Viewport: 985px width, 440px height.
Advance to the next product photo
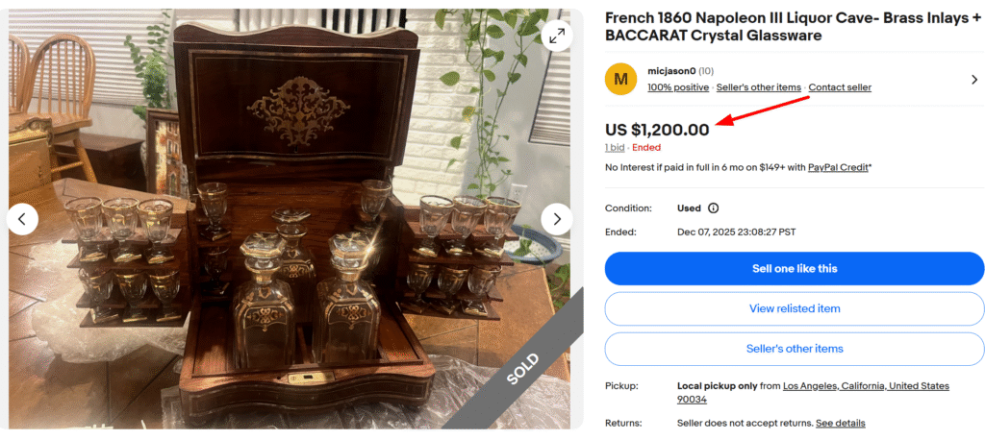[557, 219]
